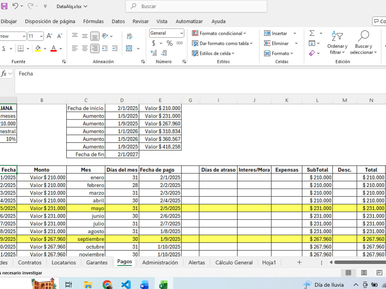The height and width of the screenshot is (289, 386).
Task: Align text to middle icon
Action: click(85, 36)
